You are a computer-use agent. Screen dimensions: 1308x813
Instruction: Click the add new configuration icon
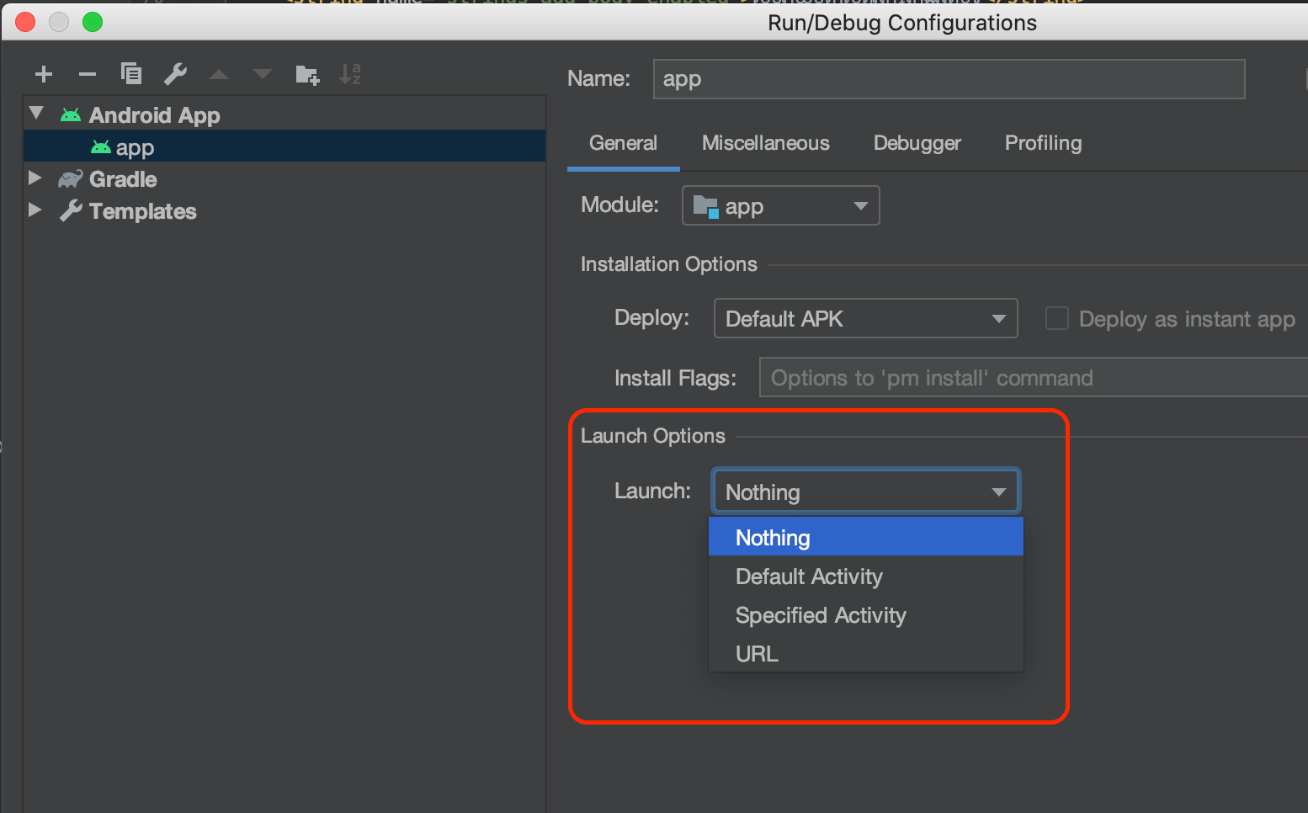click(x=43, y=74)
